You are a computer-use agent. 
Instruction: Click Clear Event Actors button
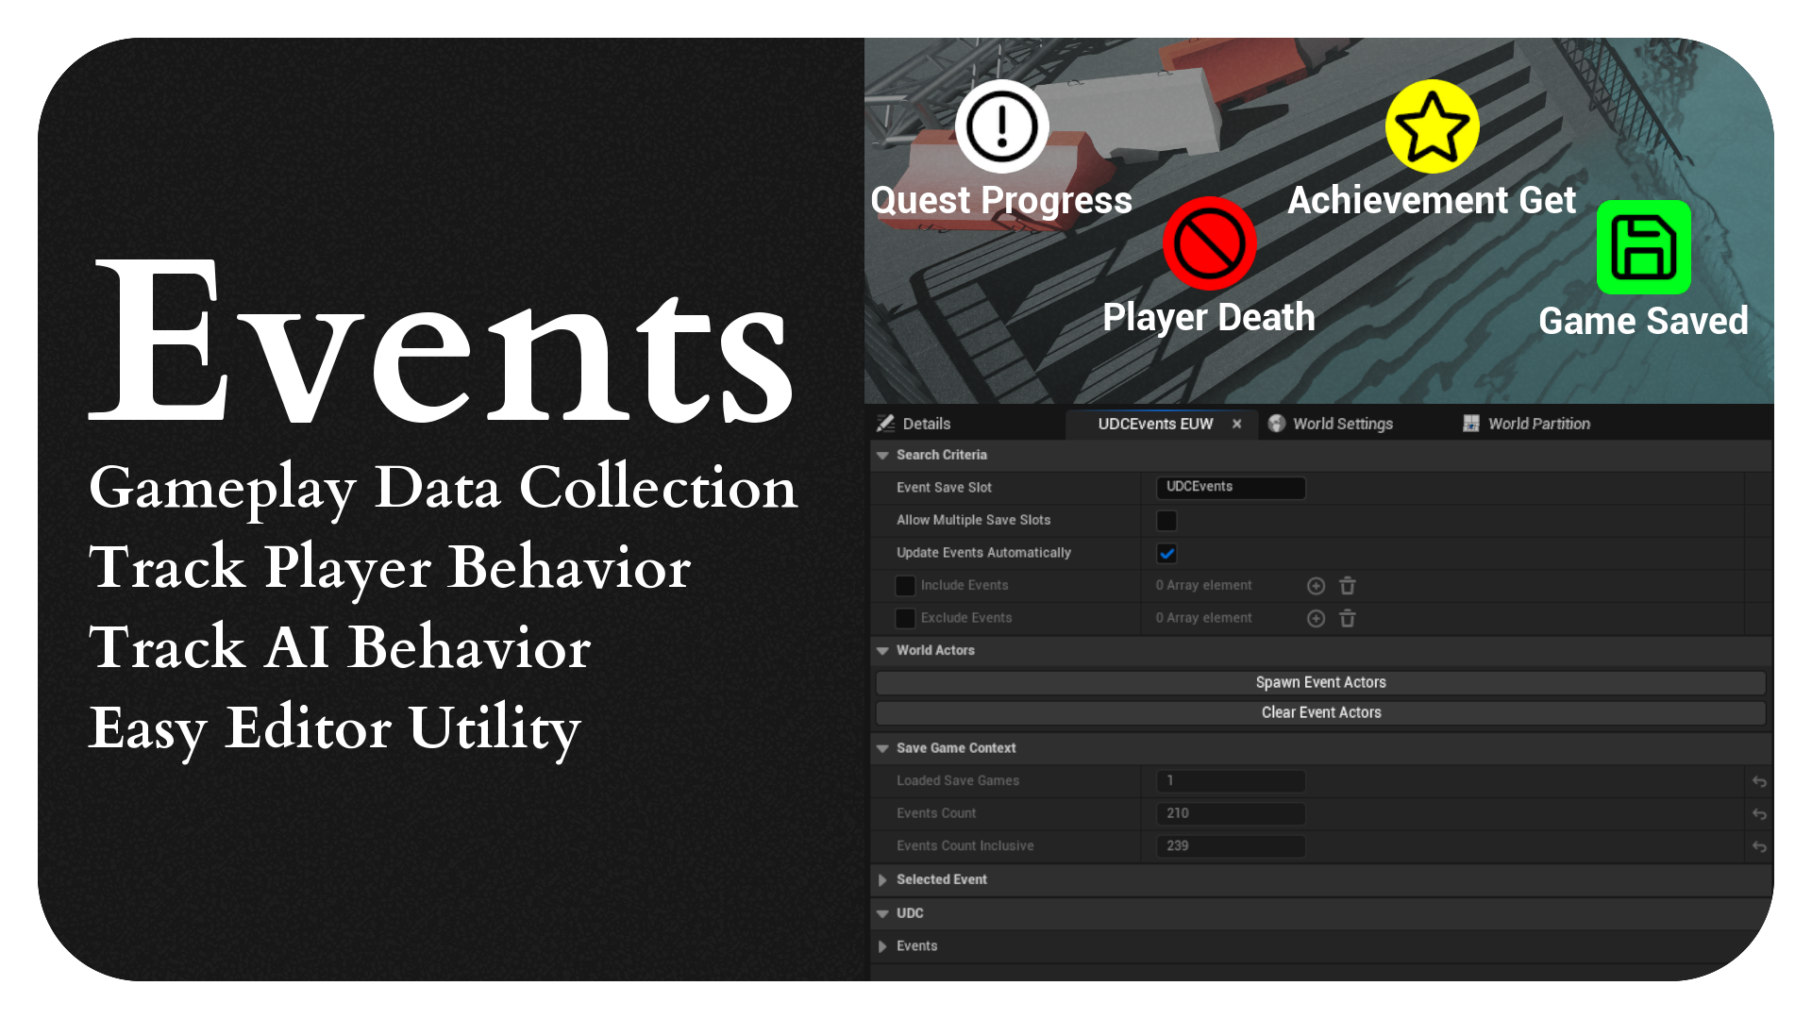(x=1320, y=712)
